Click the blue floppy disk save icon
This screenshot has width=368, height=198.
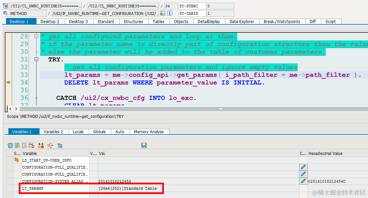pyautogui.click(x=144, y=145)
